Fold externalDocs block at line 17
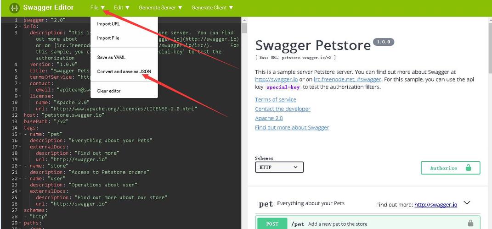Screen dimensions: 492x229 [20, 147]
